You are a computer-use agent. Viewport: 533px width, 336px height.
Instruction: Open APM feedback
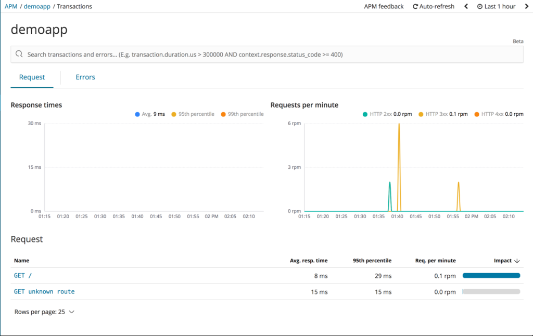pos(384,6)
